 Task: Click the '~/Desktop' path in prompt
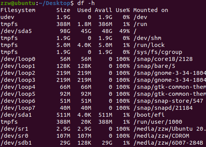tap(55, 3)
